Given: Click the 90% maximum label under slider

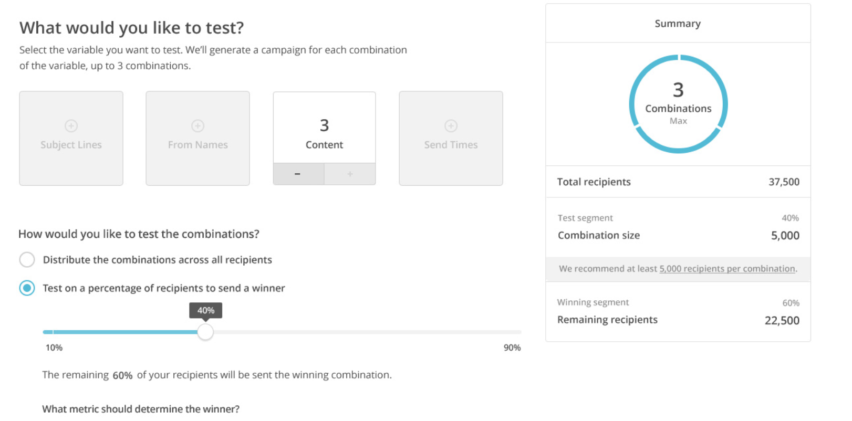Looking at the screenshot, I should pyautogui.click(x=512, y=348).
